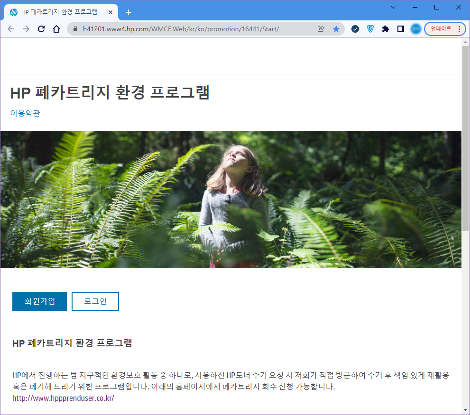Share this page via the share icon

tap(321, 29)
